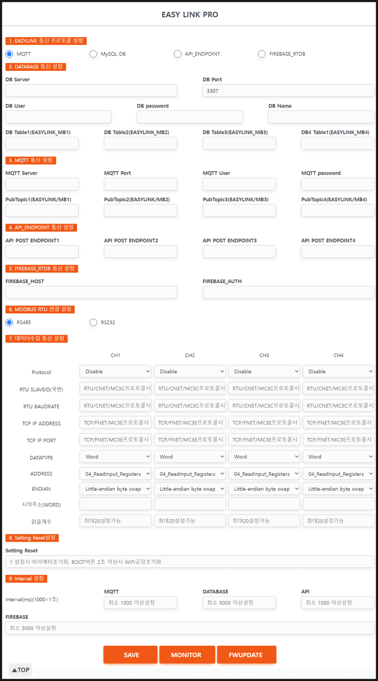Expand the CH4 ADDRESS register dropdown
The height and width of the screenshot is (681, 378).
coord(338,474)
